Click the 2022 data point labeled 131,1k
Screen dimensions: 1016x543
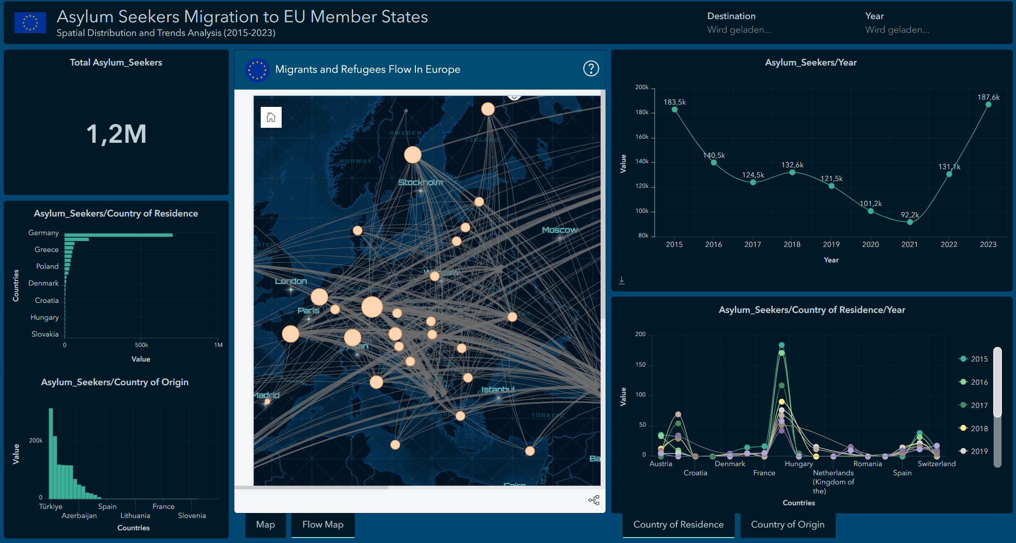[x=949, y=174]
